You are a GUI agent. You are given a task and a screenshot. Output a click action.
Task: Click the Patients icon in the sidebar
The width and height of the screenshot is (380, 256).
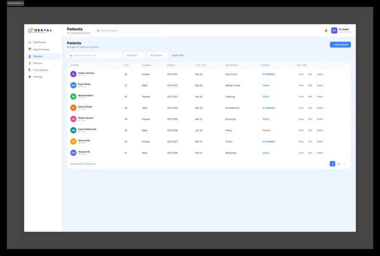click(x=30, y=56)
